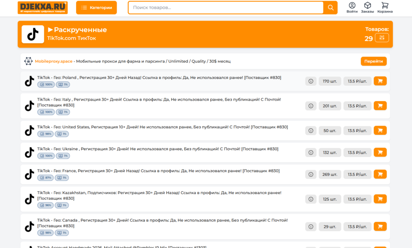Viewport: 412px width, 248px height.
Task: Open info for the Kazakhstan listing
Action: tap(311, 199)
